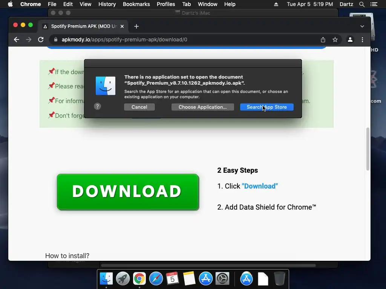Open the View menu

(x=86, y=4)
